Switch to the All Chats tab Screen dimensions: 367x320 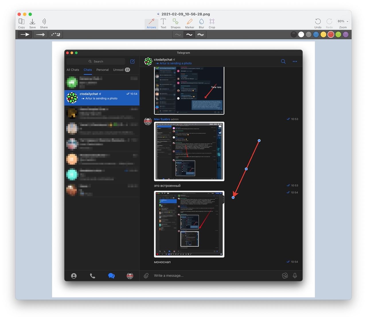73,70
